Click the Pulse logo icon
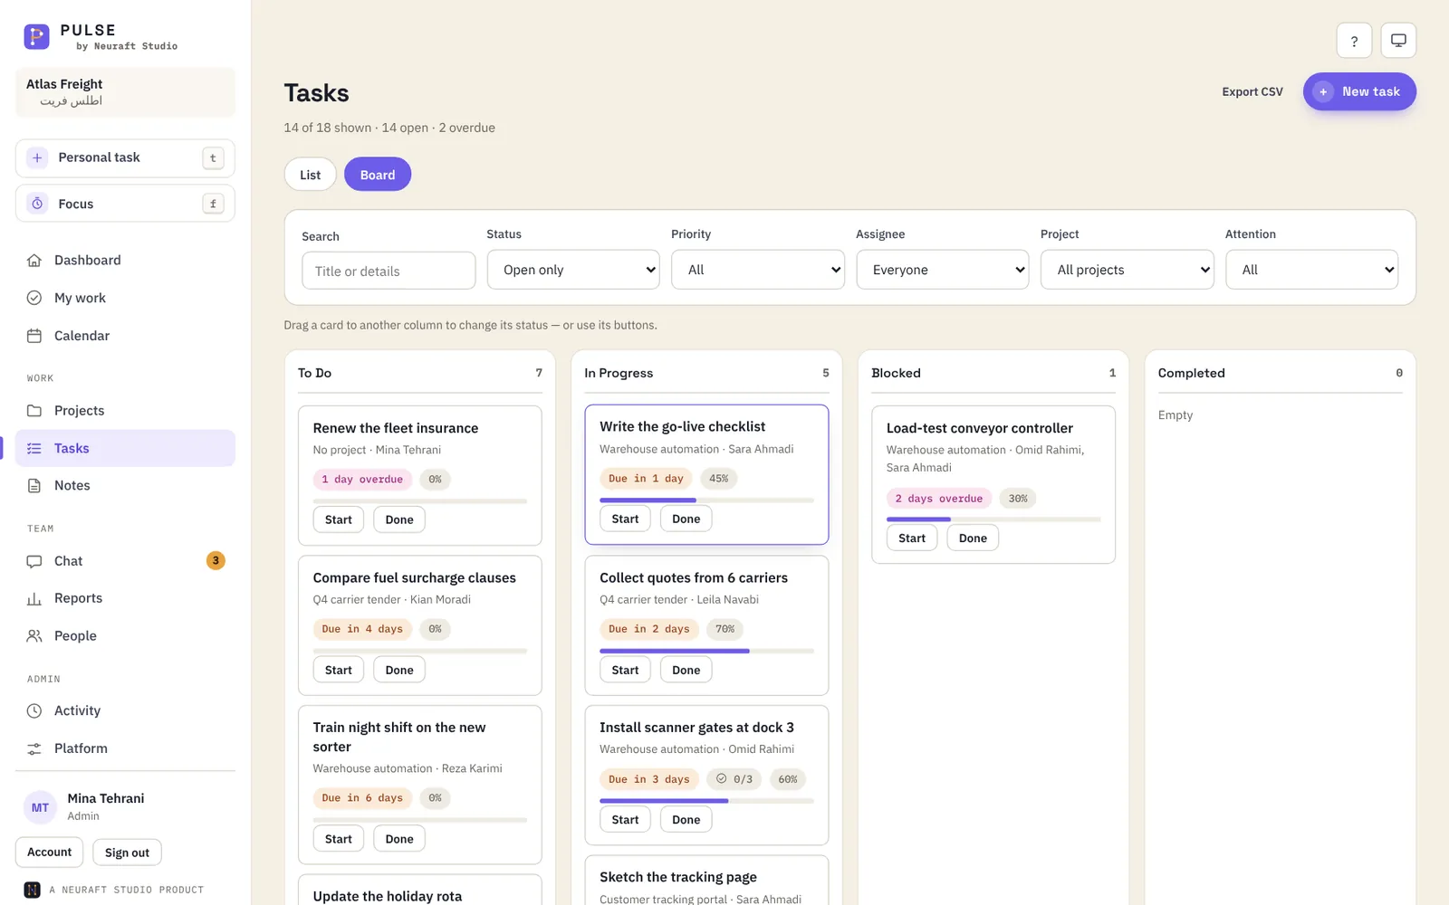Image resolution: width=1449 pixels, height=905 pixels. coord(36,36)
